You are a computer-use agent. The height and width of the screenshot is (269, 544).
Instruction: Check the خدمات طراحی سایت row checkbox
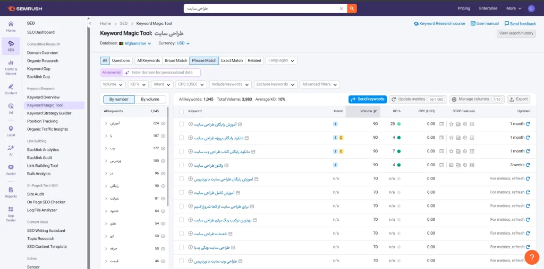[182, 234]
